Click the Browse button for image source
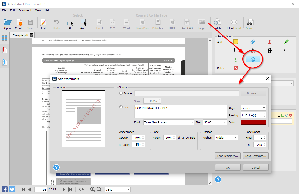 click(253, 93)
